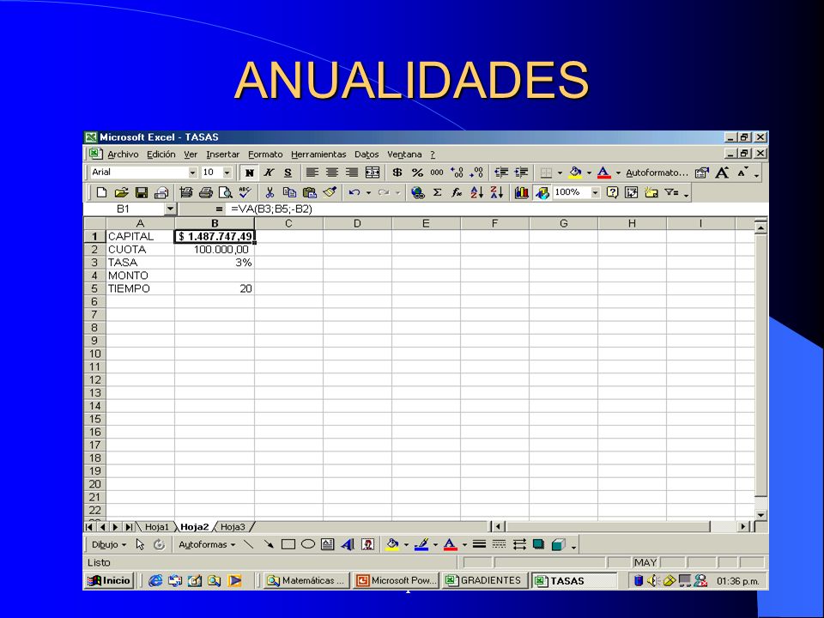The height and width of the screenshot is (618, 824).
Task: Switch to GRADIENTES taskbar window
Action: (484, 581)
